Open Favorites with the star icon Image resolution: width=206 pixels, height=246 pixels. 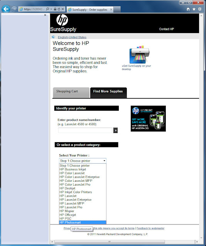pyautogui.click(x=194, y=9)
